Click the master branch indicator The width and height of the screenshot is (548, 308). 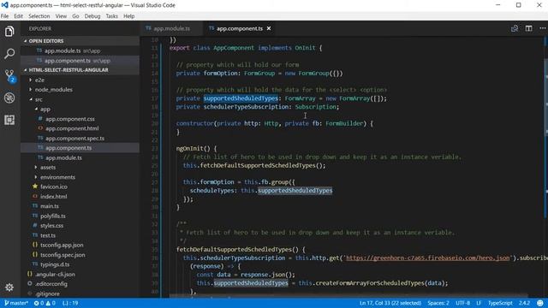pos(16,303)
